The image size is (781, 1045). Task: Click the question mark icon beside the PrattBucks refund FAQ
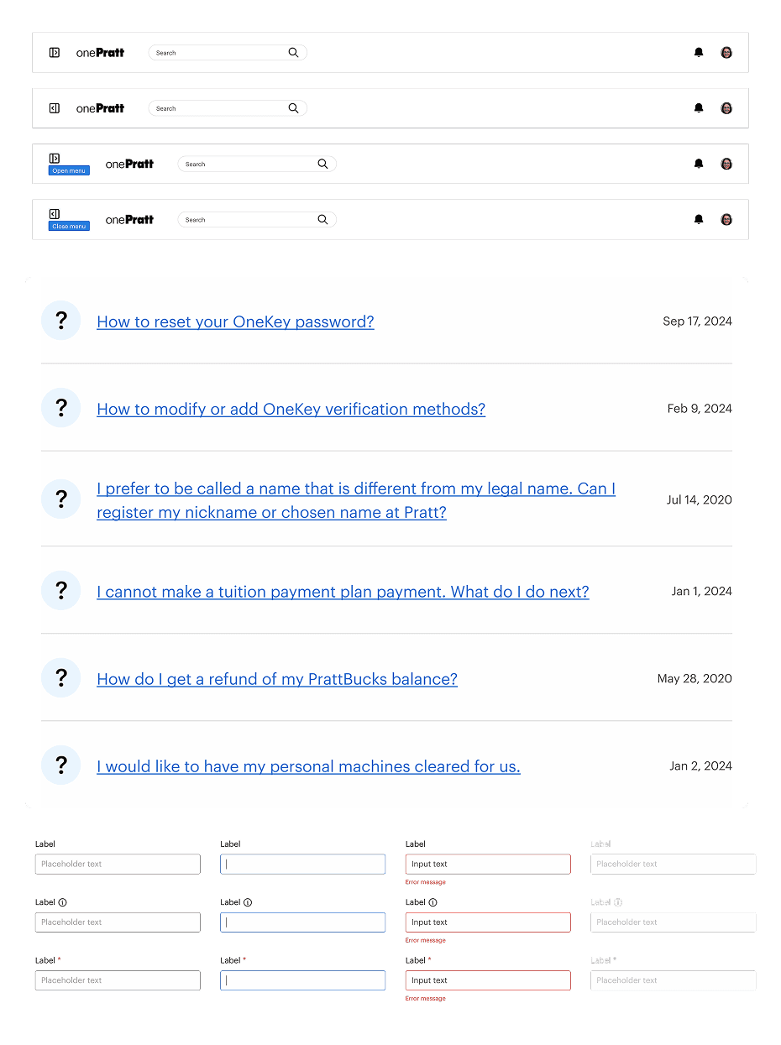click(60, 677)
